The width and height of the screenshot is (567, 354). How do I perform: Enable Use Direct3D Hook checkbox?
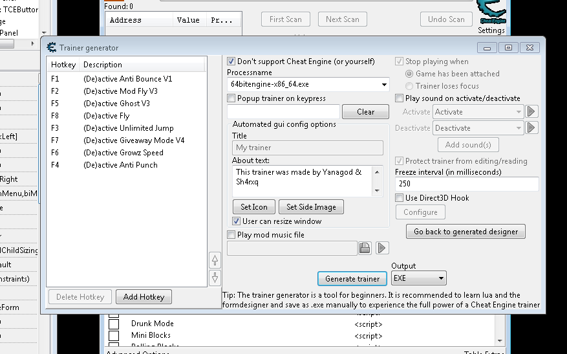coord(400,198)
